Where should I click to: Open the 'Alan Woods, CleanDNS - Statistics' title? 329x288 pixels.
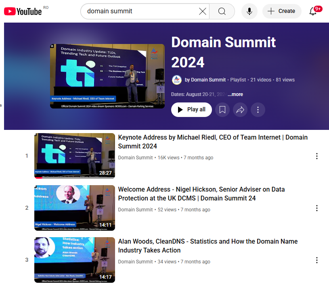tap(208, 246)
